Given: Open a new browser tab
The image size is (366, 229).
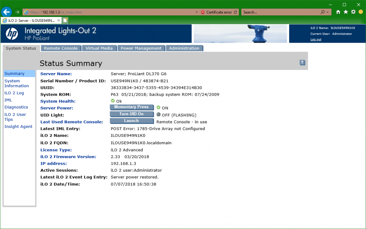Looking at the screenshot, I should [x=65, y=20].
